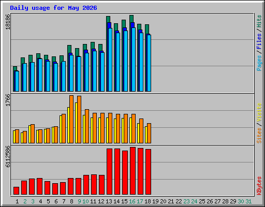The height and width of the screenshot is (207, 265).
Task: Select day 29 on the x-axis
Action: [x=233, y=201]
